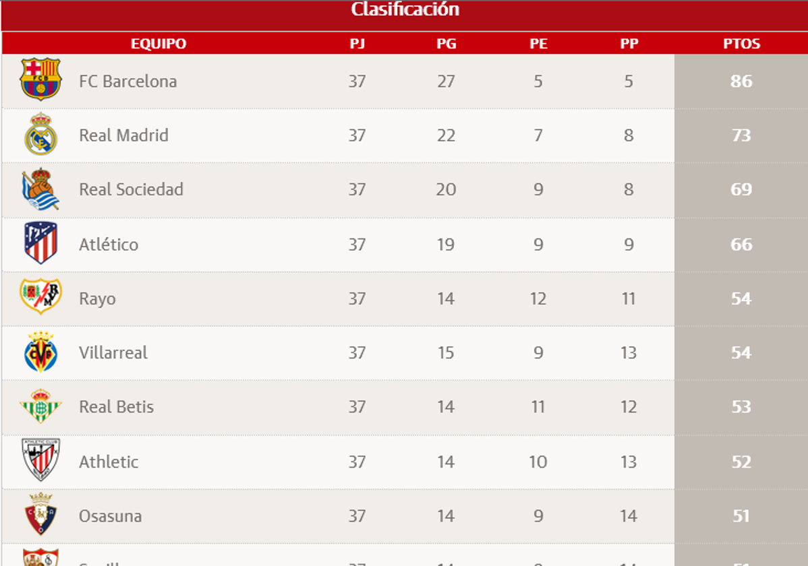
Task: Click the Villarreal yellow badge
Action: (x=40, y=352)
